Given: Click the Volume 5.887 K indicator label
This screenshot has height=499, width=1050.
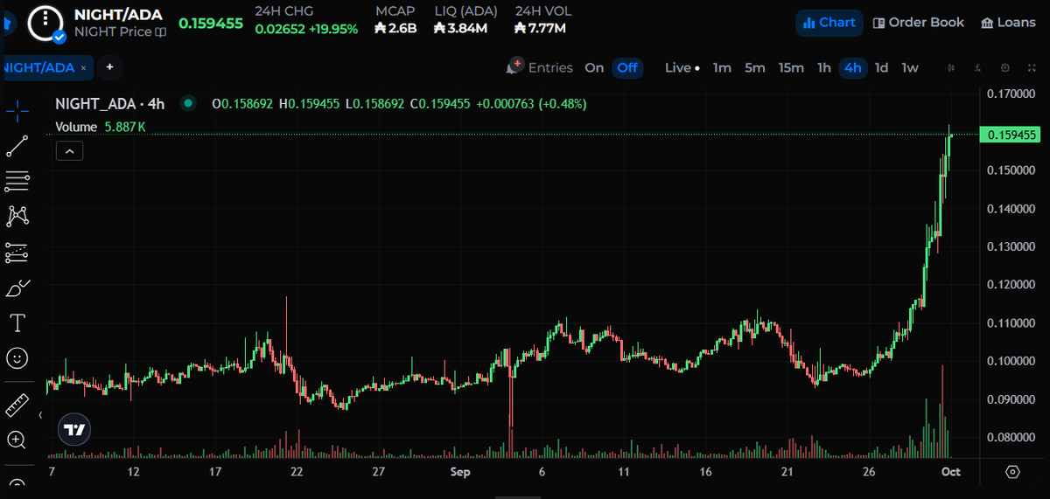Looking at the screenshot, I should tap(101, 127).
